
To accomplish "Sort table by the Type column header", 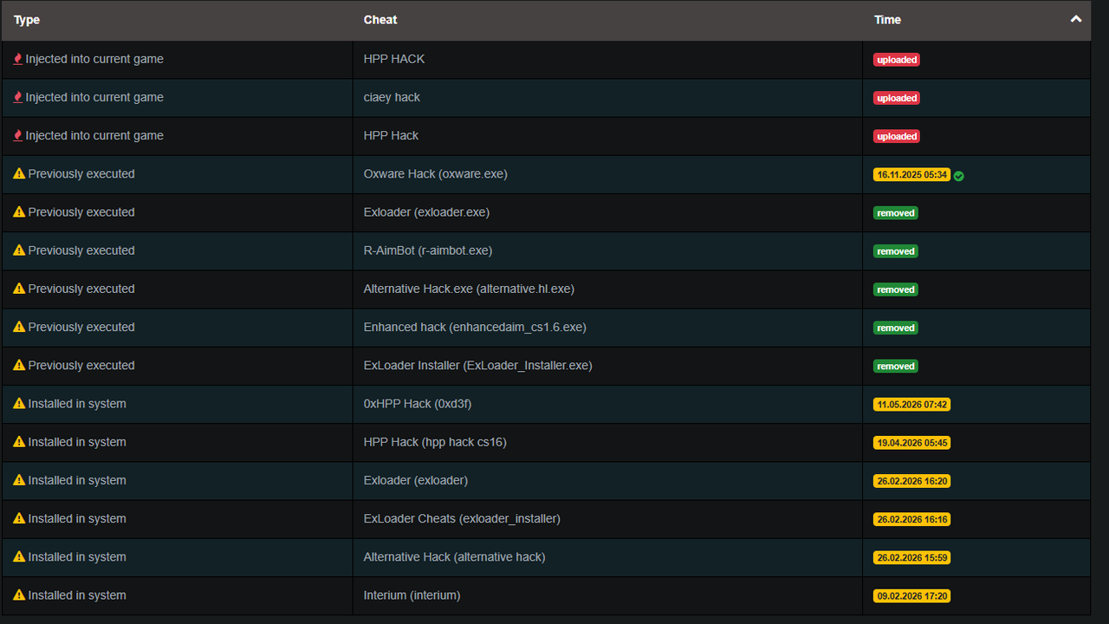I will coord(27,20).
